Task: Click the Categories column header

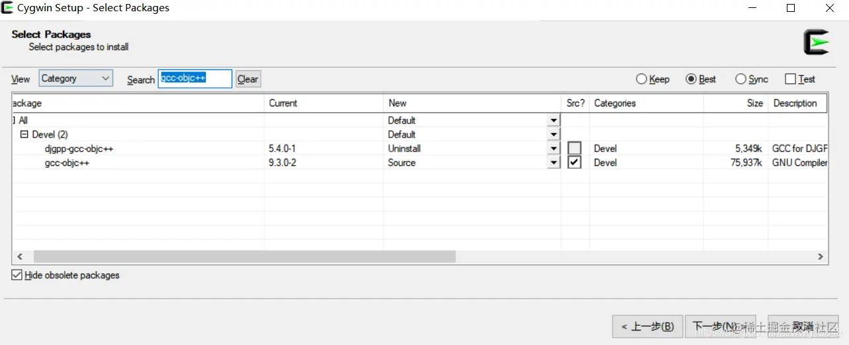Action: (647, 104)
